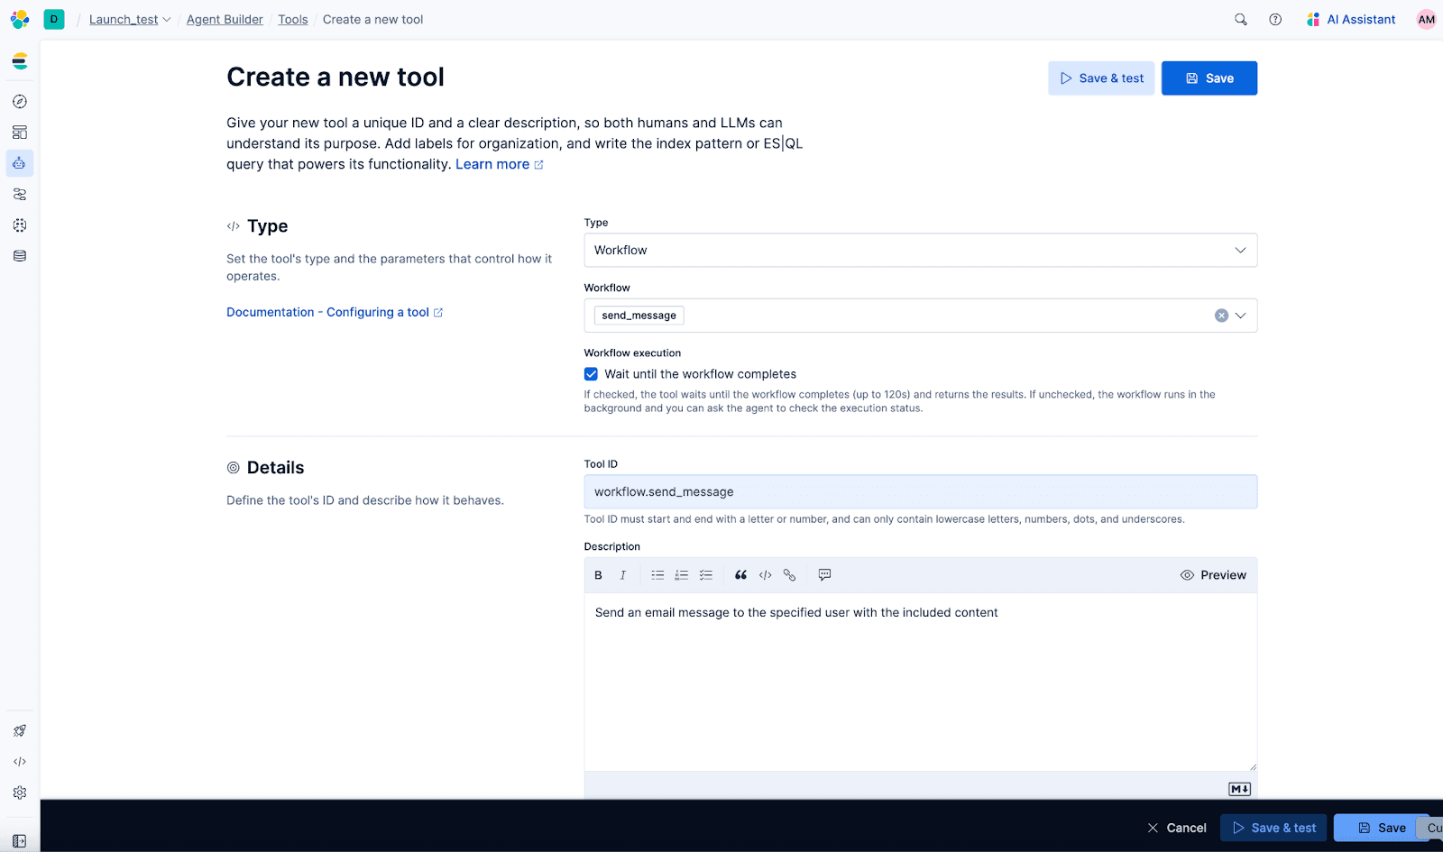Click the database icon in the sidebar
Viewport: 1443px width, 852px height.
point(19,256)
